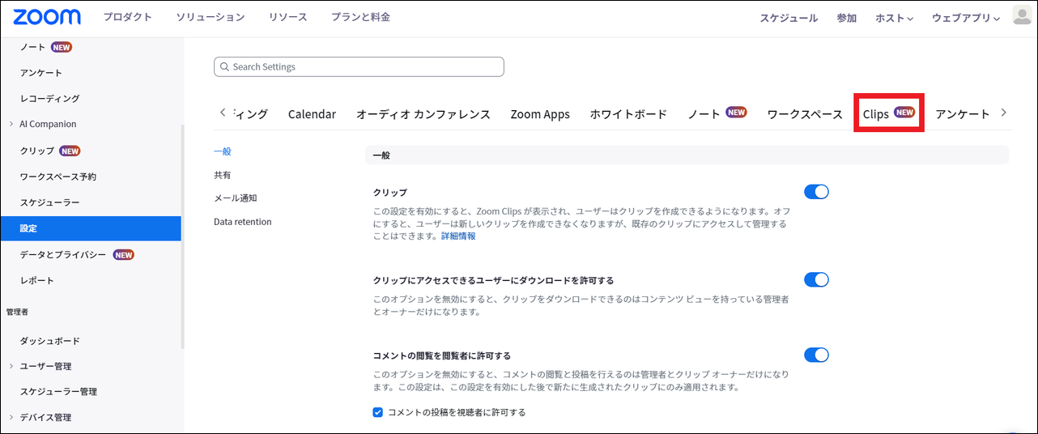Select ノート in the sidebar
The image size is (1038, 434).
click(33, 47)
